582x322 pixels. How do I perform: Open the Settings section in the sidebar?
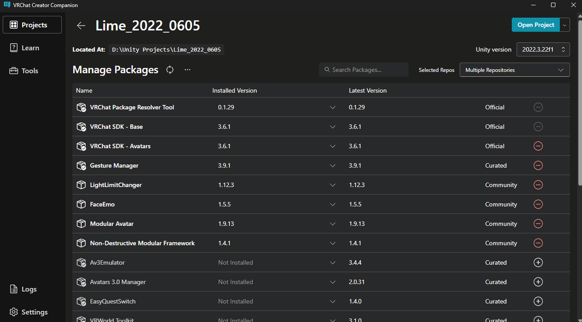pyautogui.click(x=32, y=312)
